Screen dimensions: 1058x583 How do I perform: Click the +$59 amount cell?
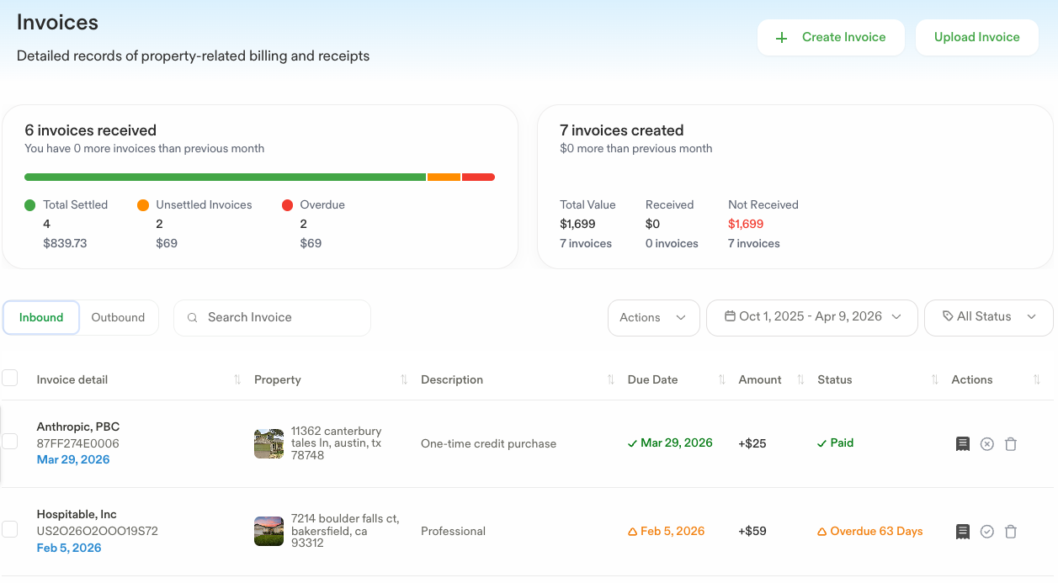(x=752, y=532)
